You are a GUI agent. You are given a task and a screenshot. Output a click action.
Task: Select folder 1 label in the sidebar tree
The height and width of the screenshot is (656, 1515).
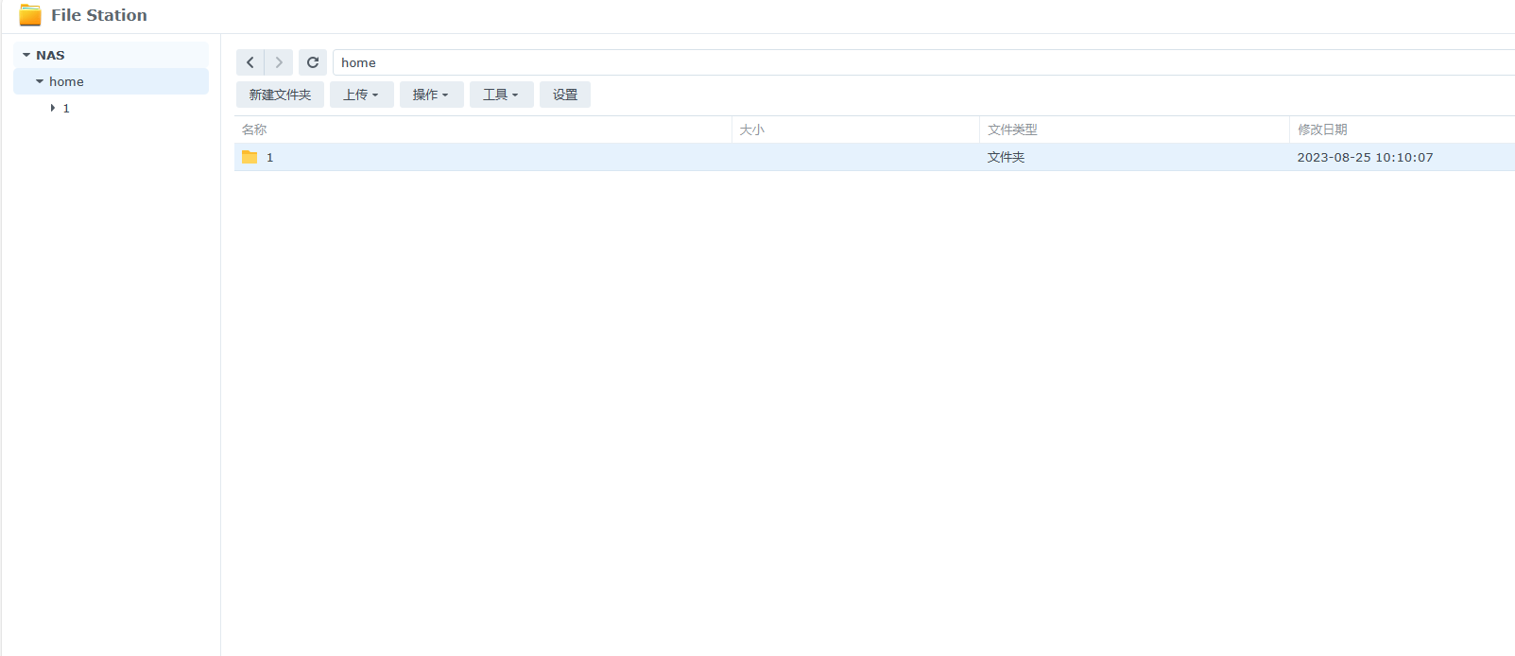[x=66, y=109]
